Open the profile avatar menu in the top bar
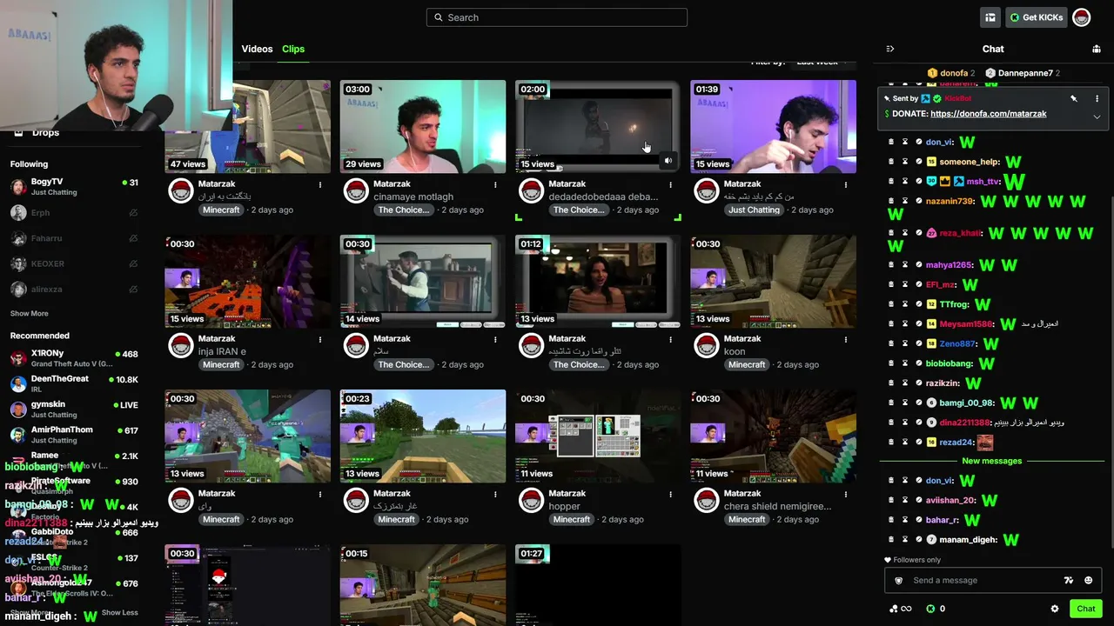 tap(1081, 17)
